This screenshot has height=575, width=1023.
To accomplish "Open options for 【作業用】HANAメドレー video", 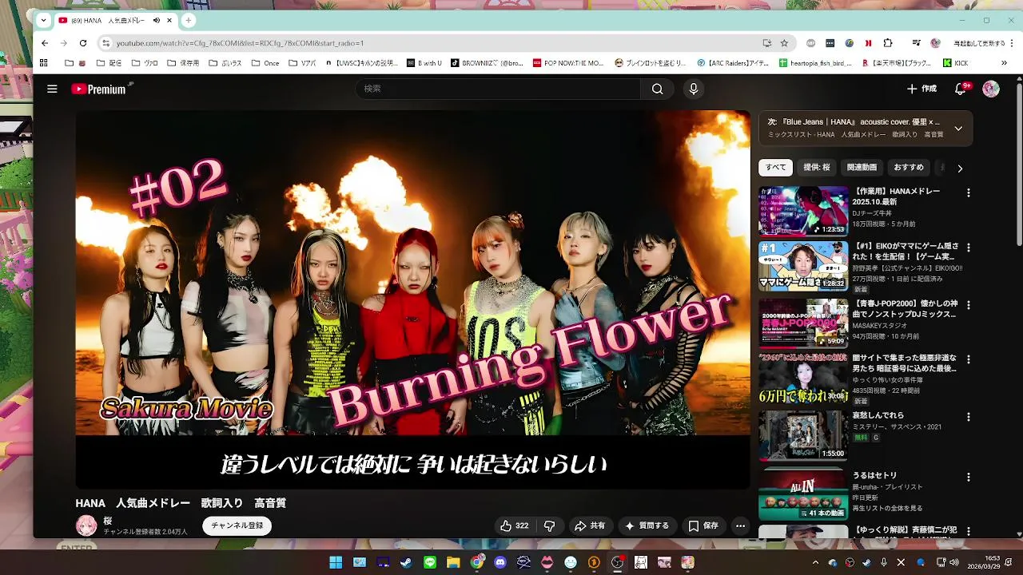I will 968,192.
